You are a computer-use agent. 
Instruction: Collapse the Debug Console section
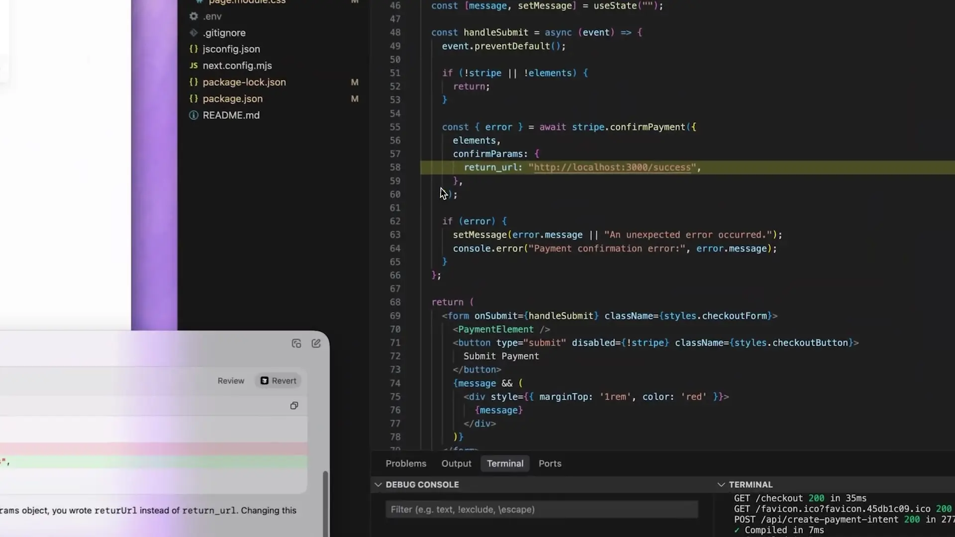378,484
